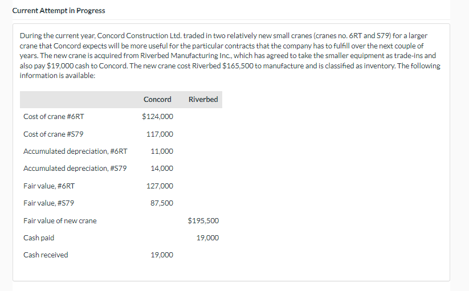Viewport: 469px width, 291px height.
Task: Click the "Fair value of new crane" label
Action: coord(60,221)
